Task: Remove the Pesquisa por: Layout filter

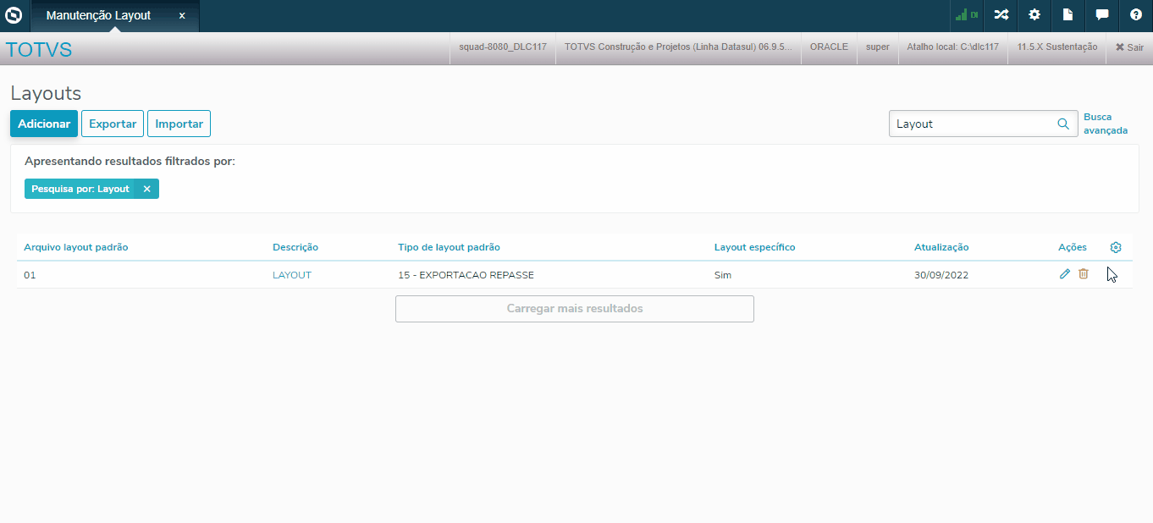Action: 146,189
